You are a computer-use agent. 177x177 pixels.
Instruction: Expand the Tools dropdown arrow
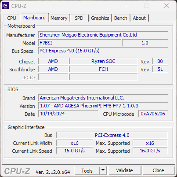(x=103, y=170)
